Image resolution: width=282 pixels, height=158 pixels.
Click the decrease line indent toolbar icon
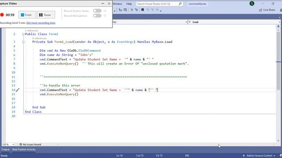(x=120, y=10)
